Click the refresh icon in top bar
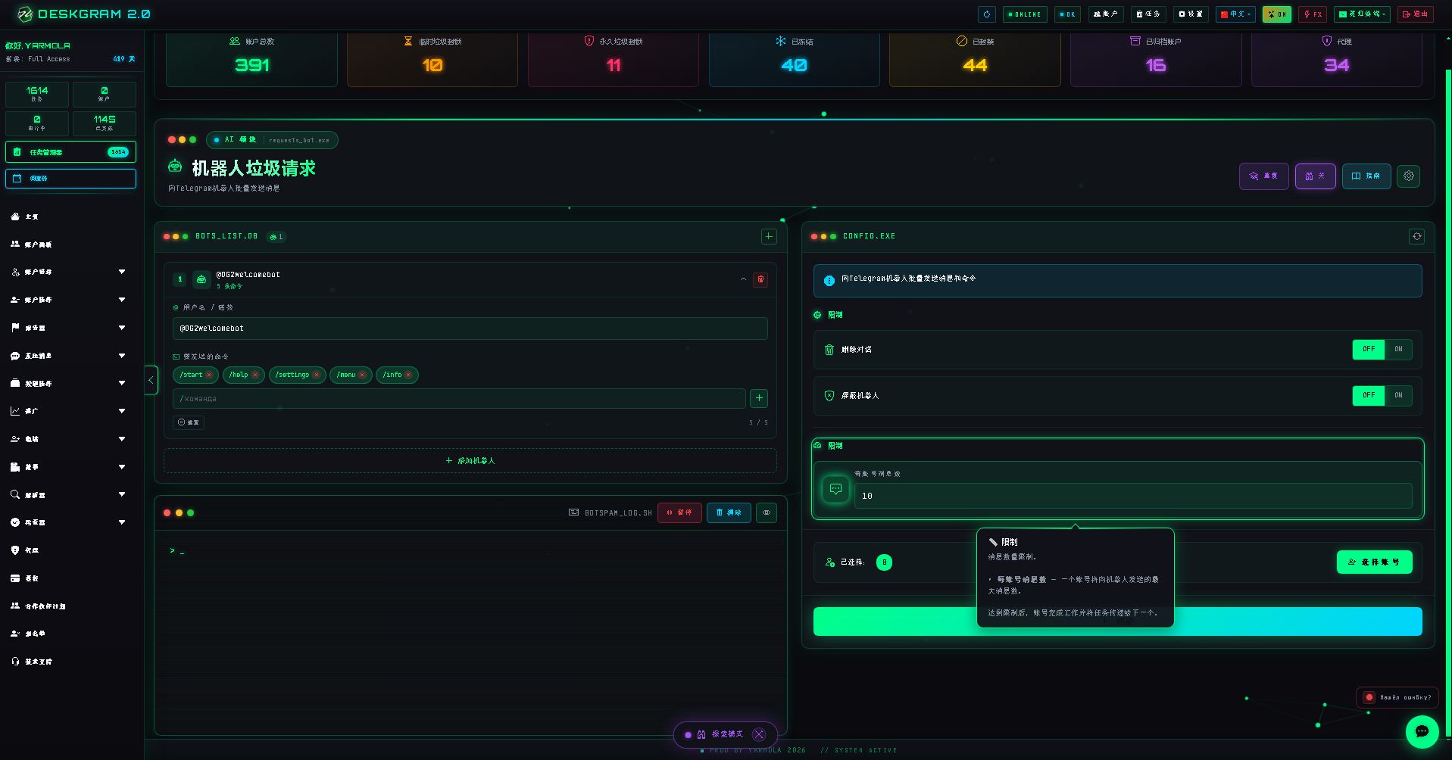This screenshot has width=1452, height=760. [986, 14]
